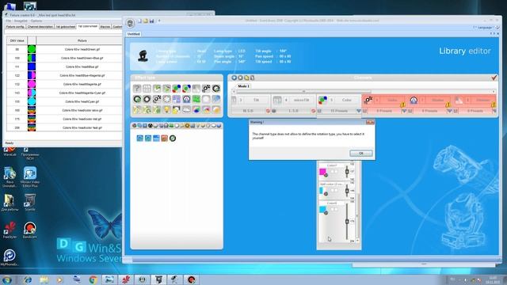Click the warning triangle on the gobo channel
The height and width of the screenshot is (285, 507).
402,104
